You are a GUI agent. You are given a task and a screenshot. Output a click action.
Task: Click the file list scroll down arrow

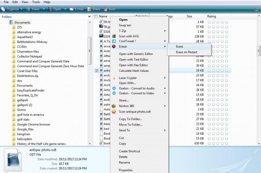pyautogui.click(x=259, y=144)
